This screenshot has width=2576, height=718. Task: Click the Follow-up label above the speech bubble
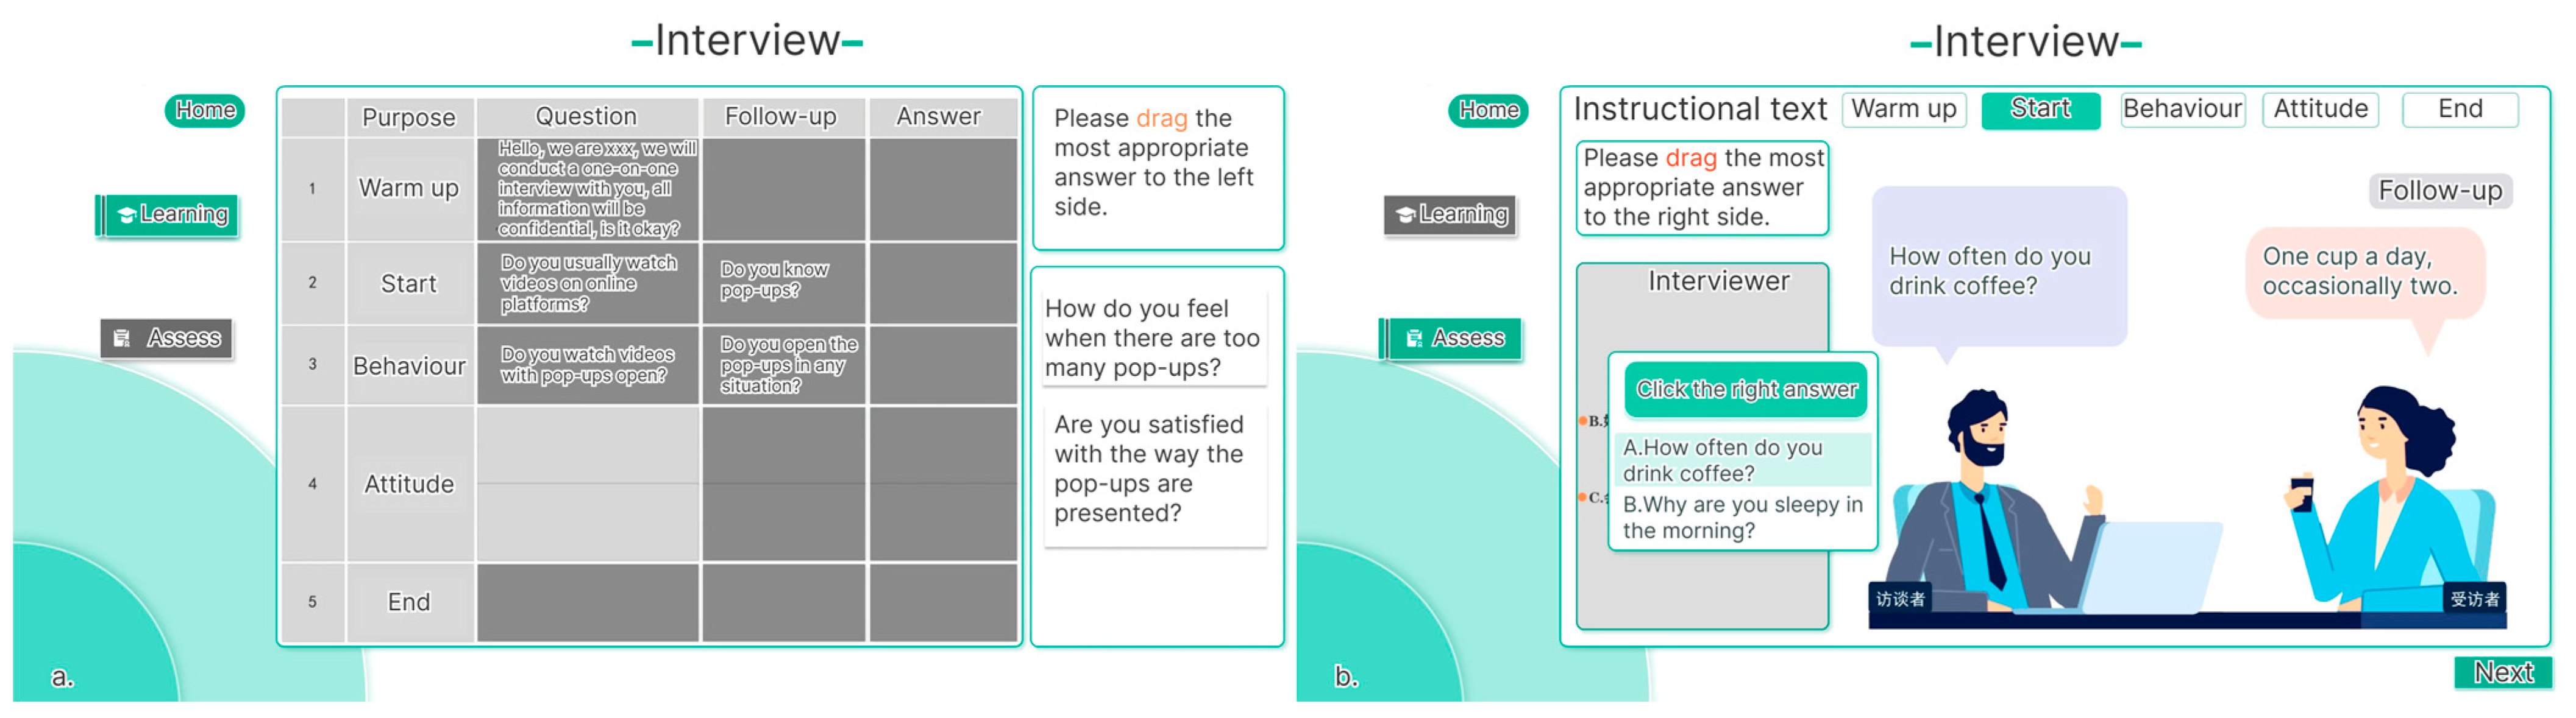coord(2439,191)
